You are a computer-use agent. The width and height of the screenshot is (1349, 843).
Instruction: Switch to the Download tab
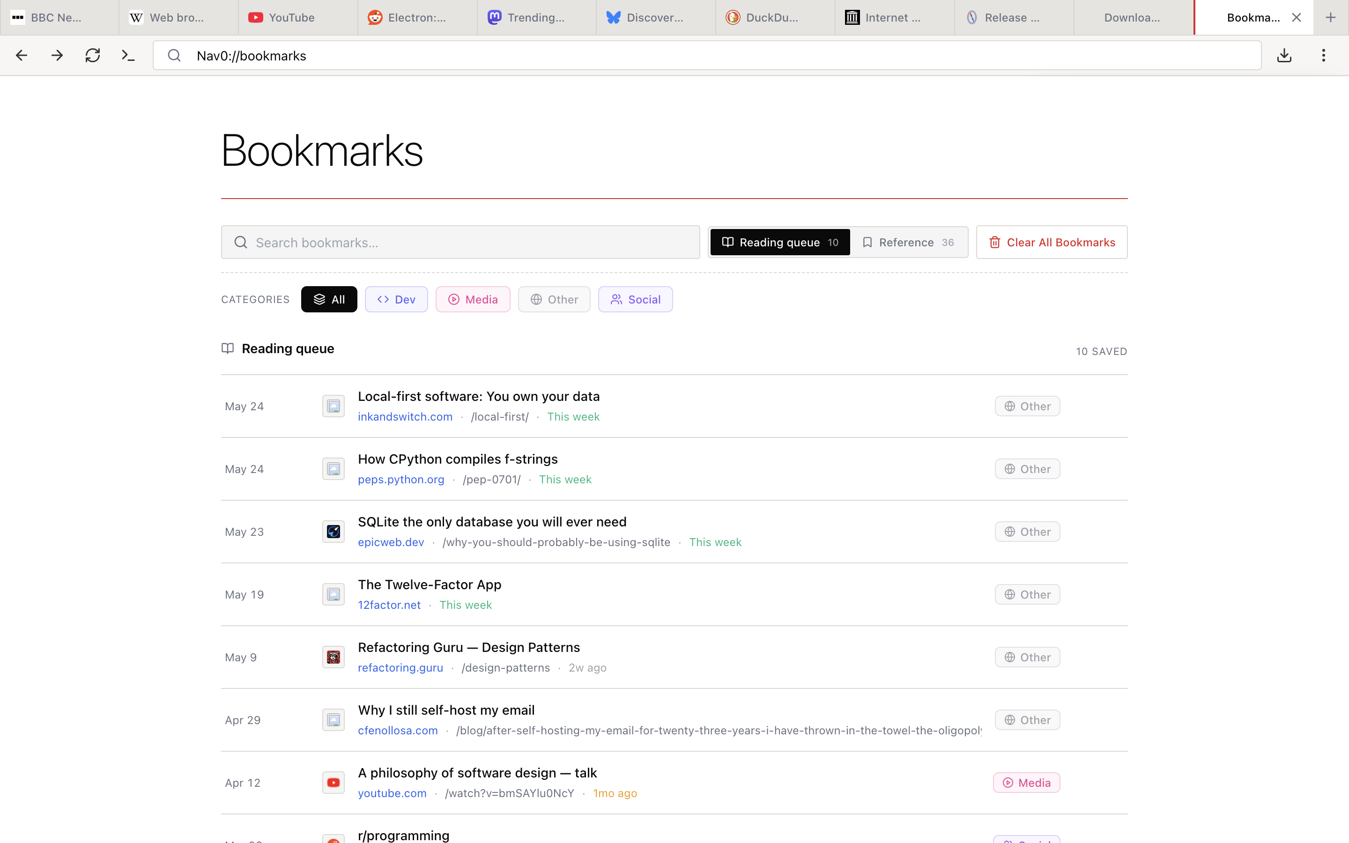1133,17
